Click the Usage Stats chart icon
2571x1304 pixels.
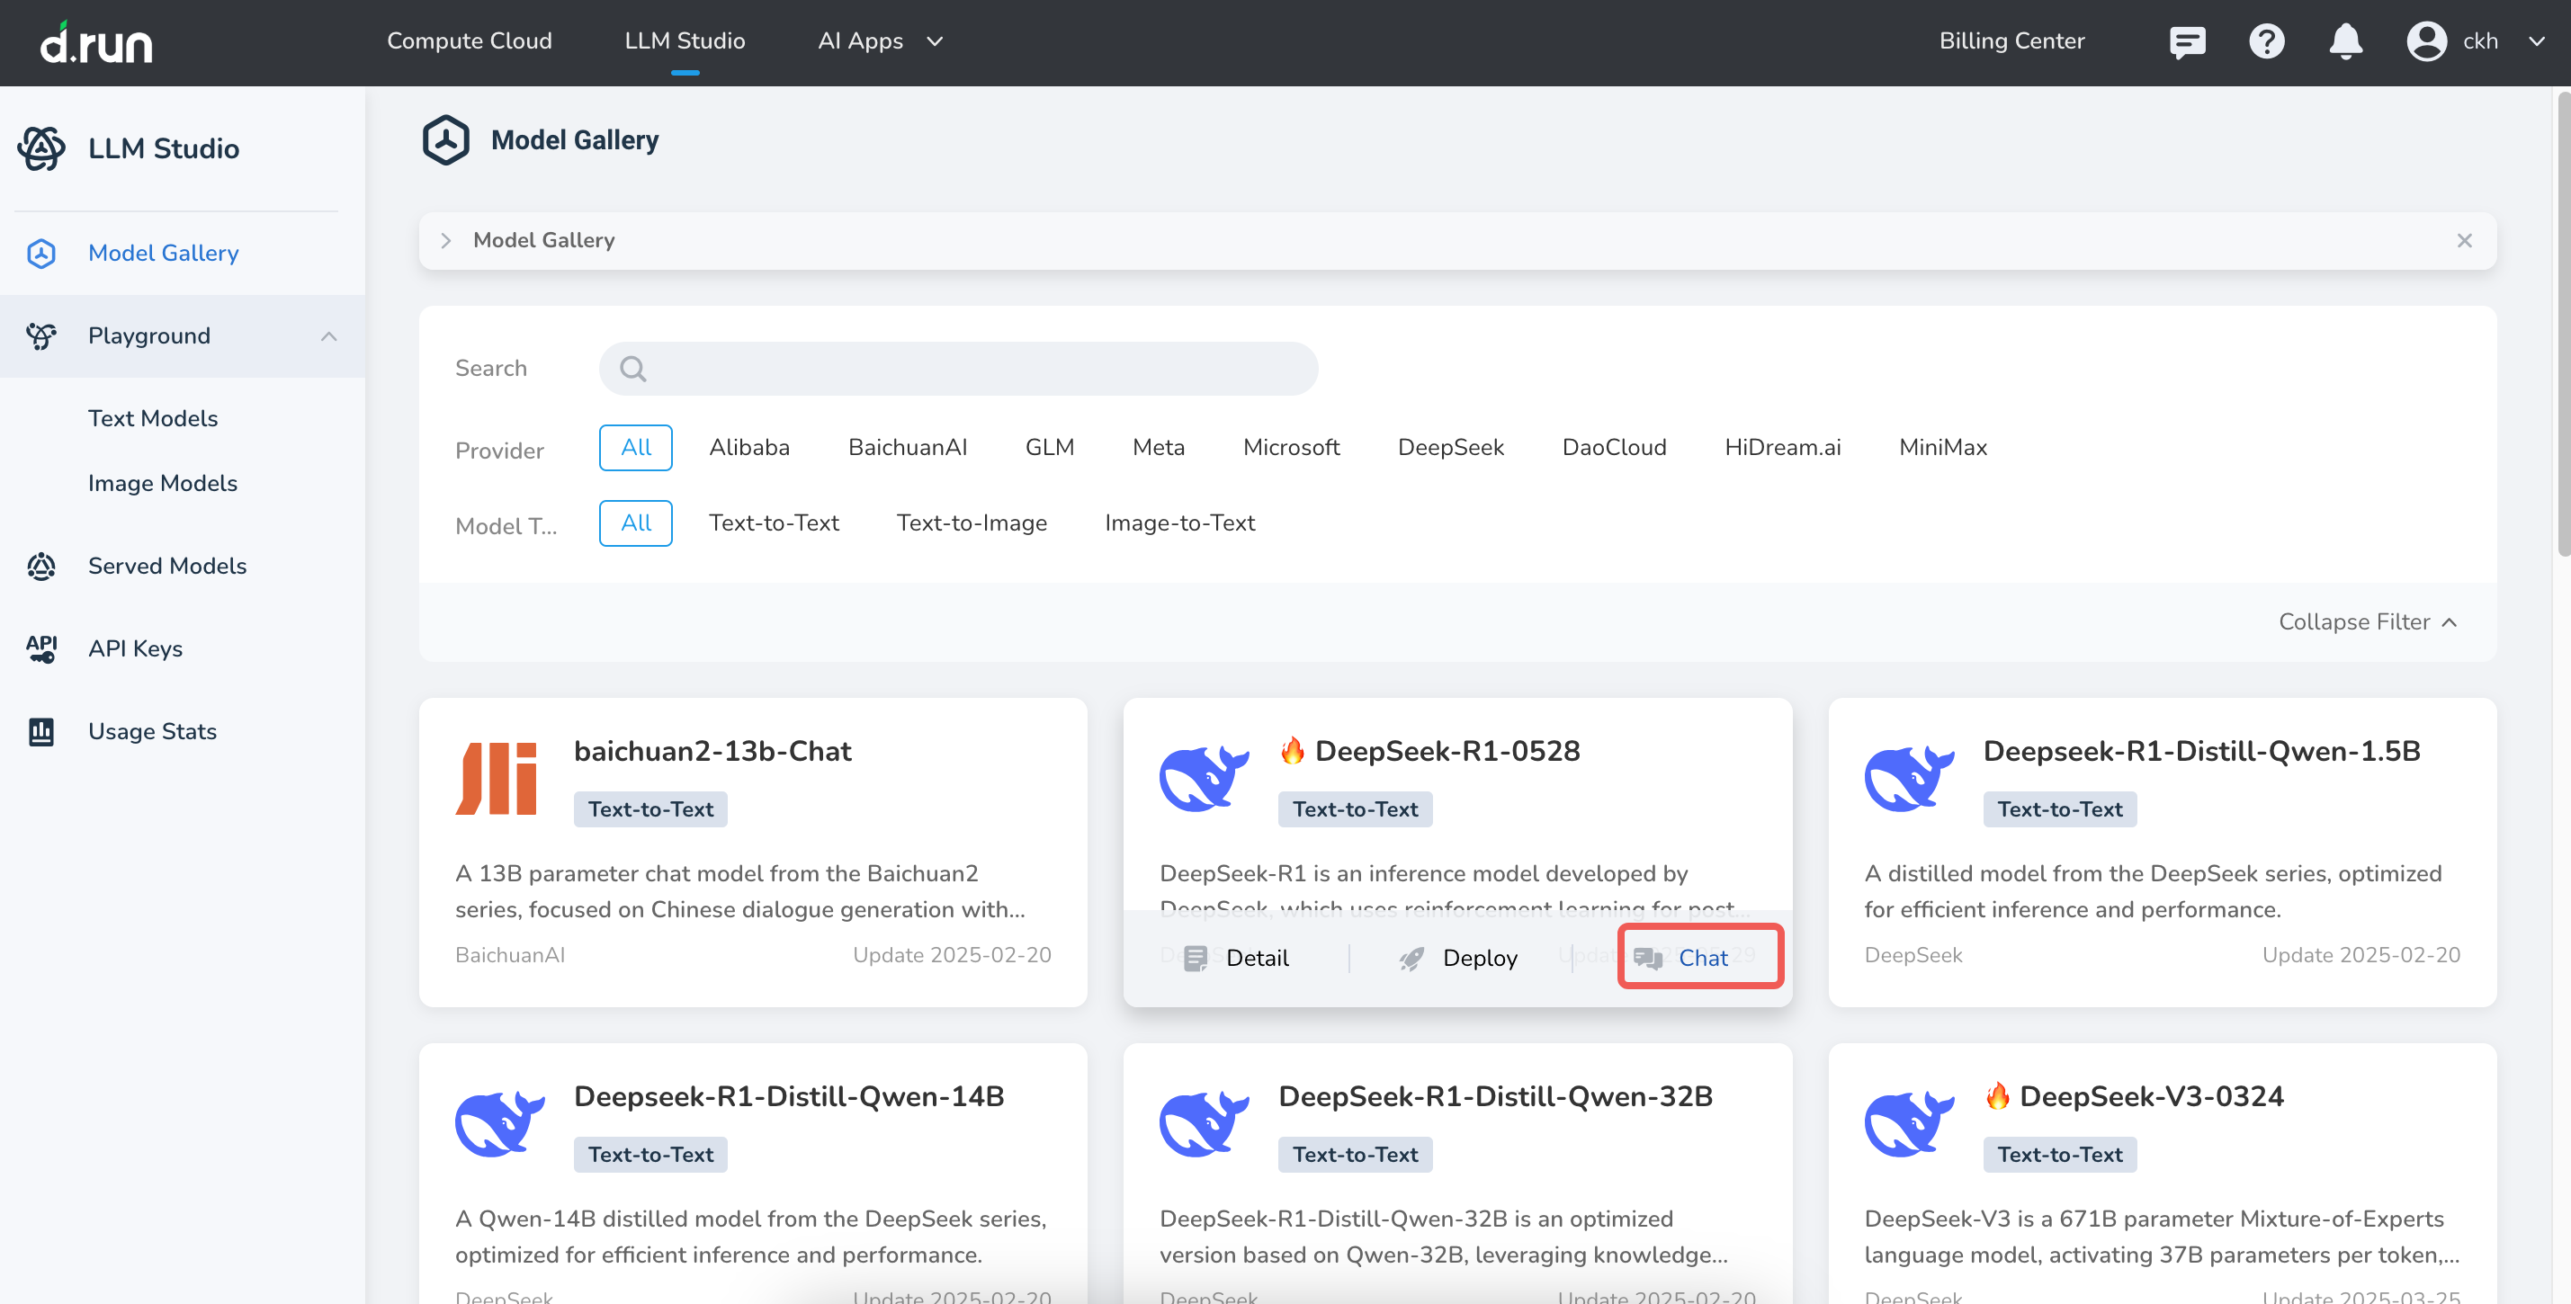(40, 731)
